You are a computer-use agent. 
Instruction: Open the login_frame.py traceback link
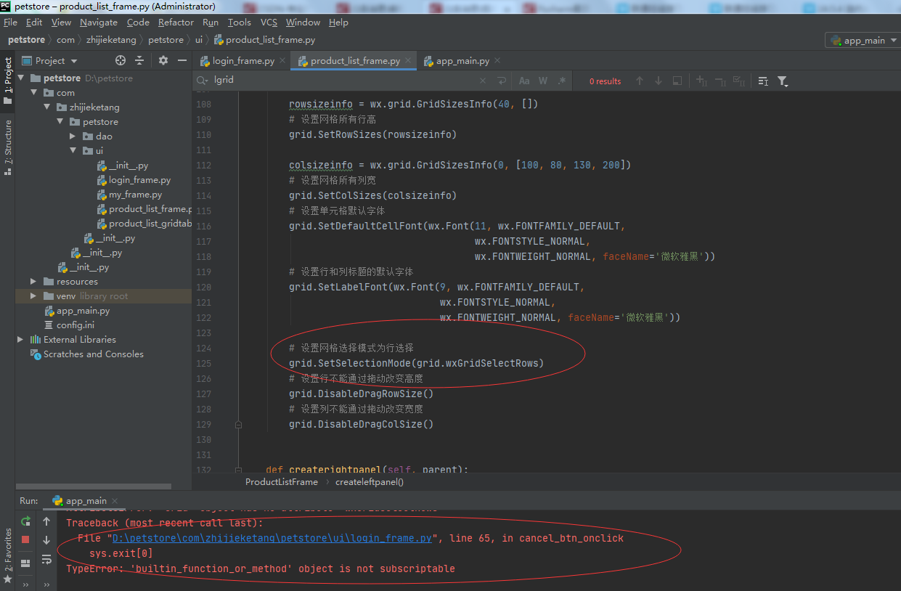click(272, 538)
